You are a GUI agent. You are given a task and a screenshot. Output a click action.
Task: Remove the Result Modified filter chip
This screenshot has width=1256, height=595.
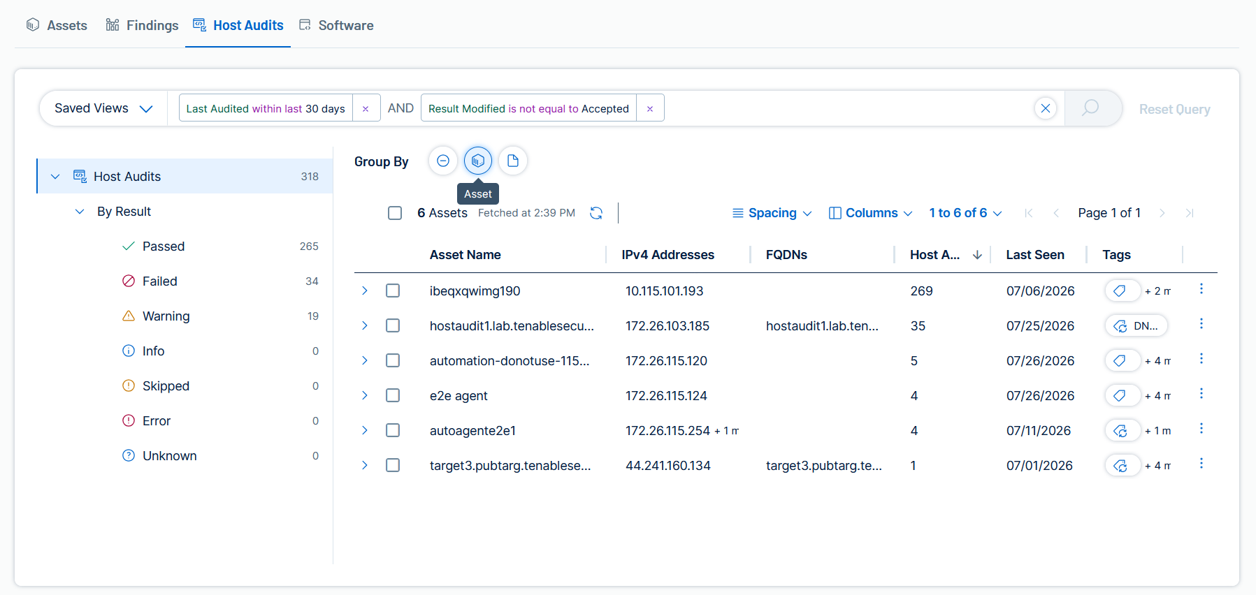pyautogui.click(x=650, y=108)
